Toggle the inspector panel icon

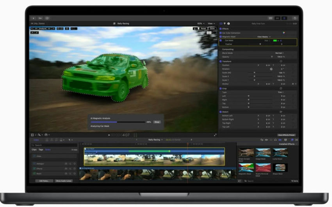point(284,18)
